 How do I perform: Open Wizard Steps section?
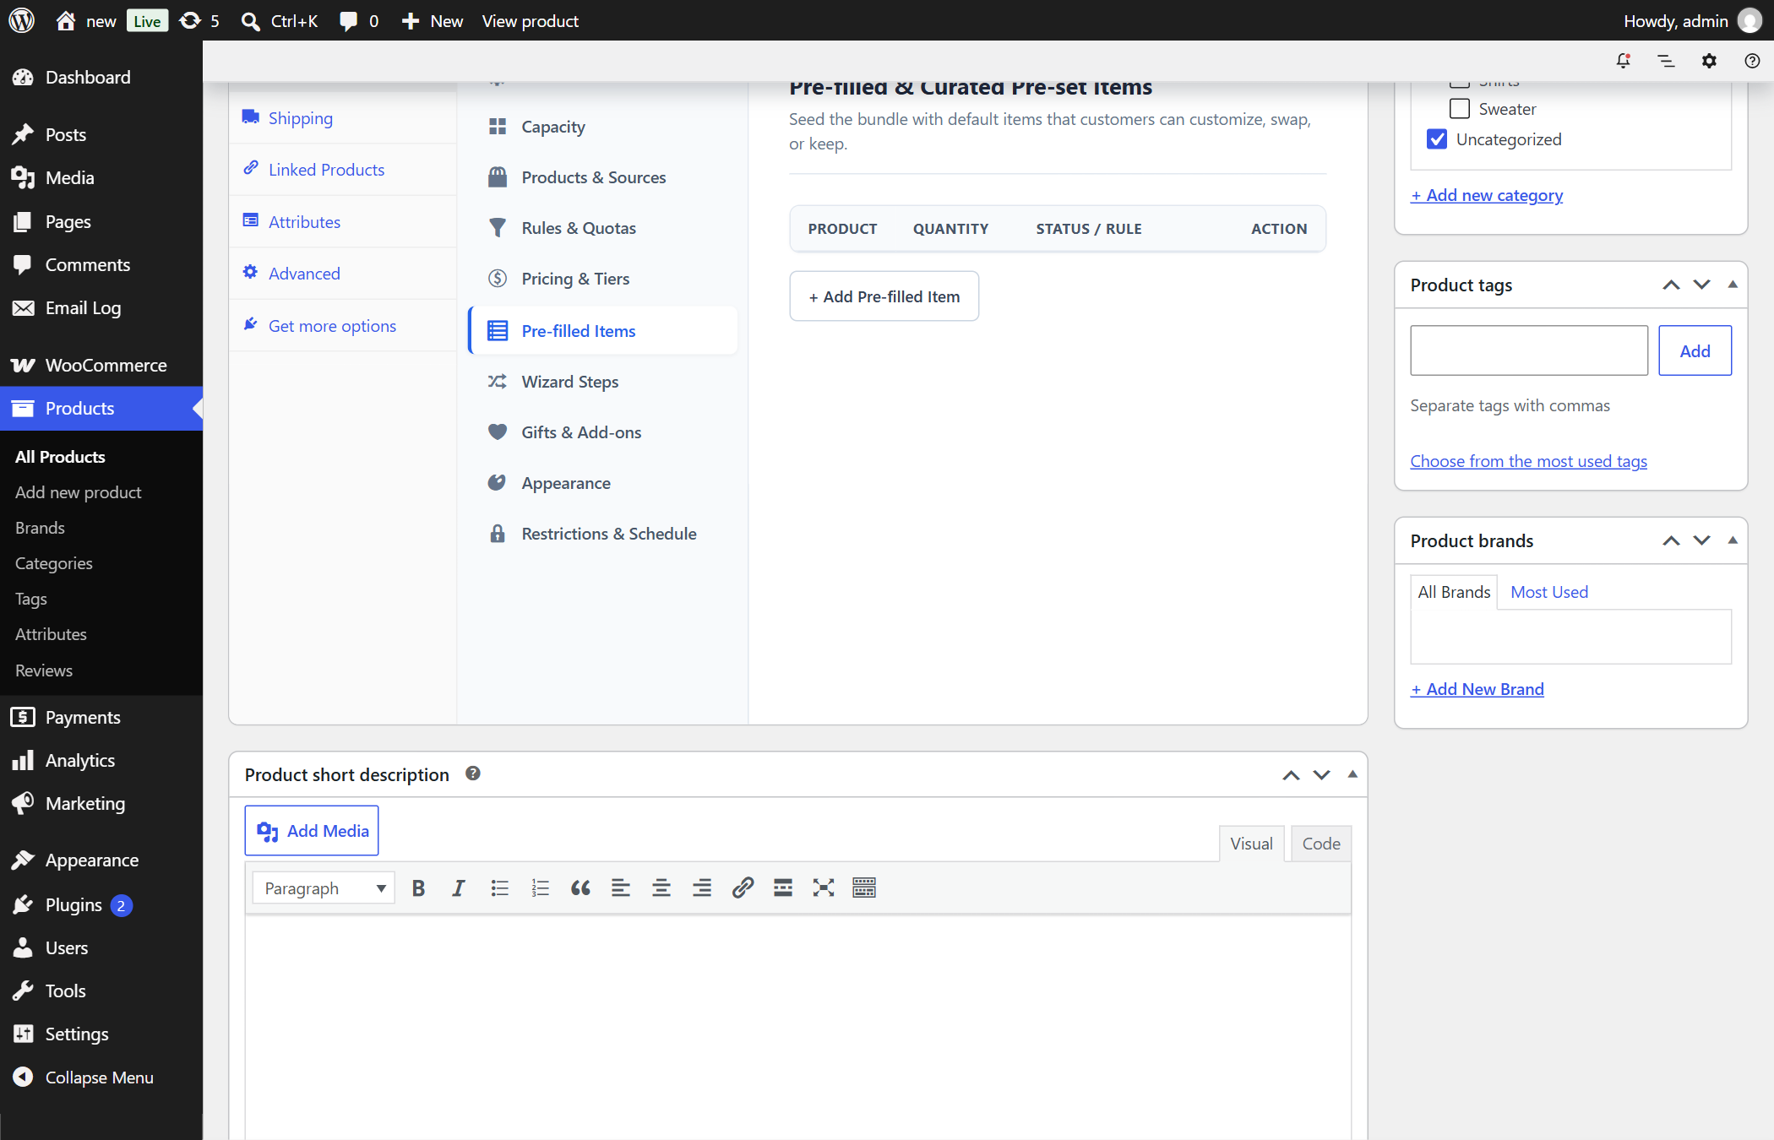point(603,382)
